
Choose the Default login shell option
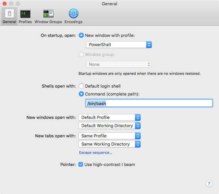point(81,86)
